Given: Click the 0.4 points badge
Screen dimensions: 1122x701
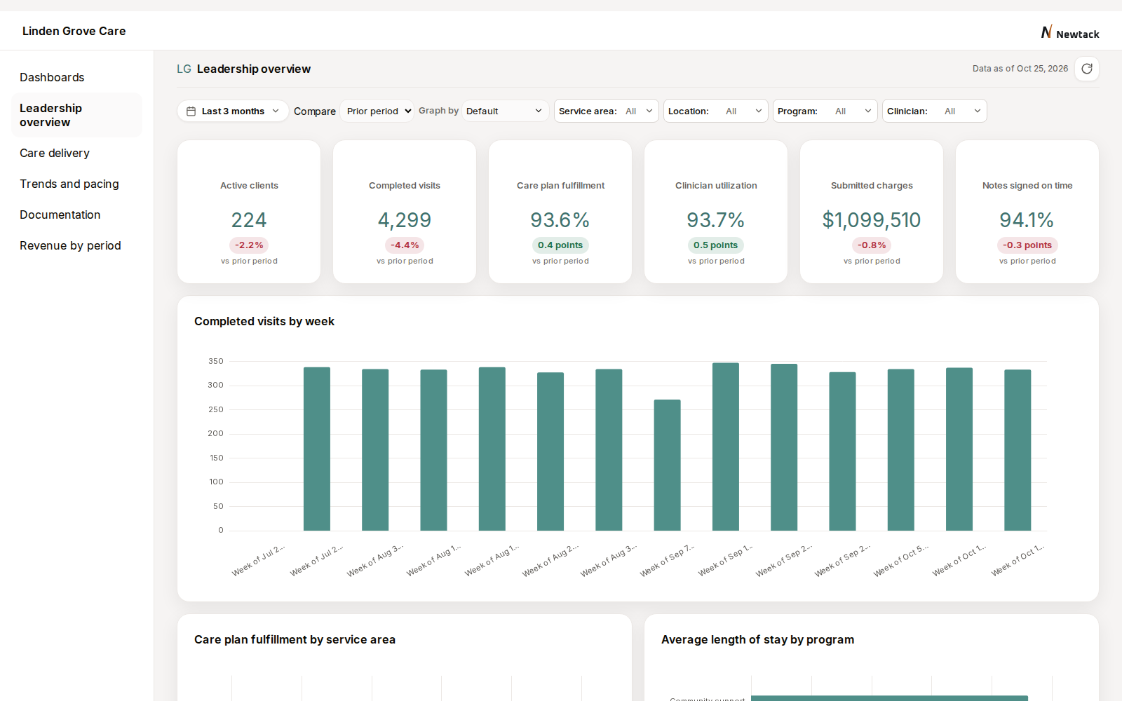Looking at the screenshot, I should pyautogui.click(x=560, y=245).
